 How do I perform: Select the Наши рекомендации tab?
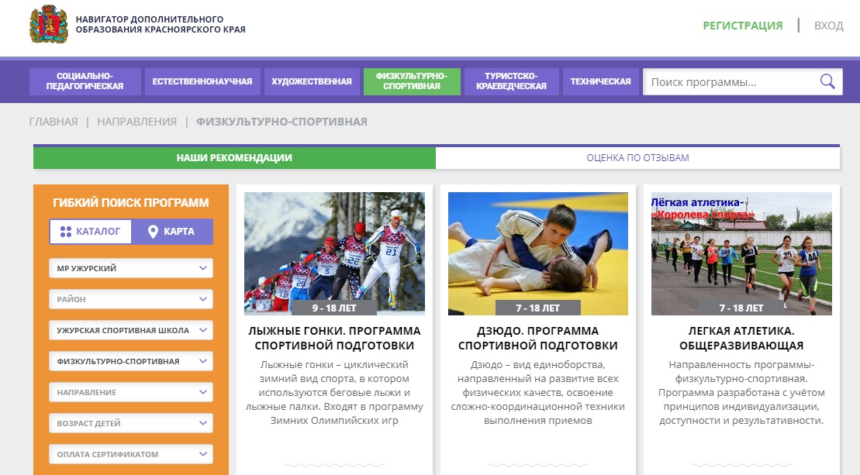point(234,157)
